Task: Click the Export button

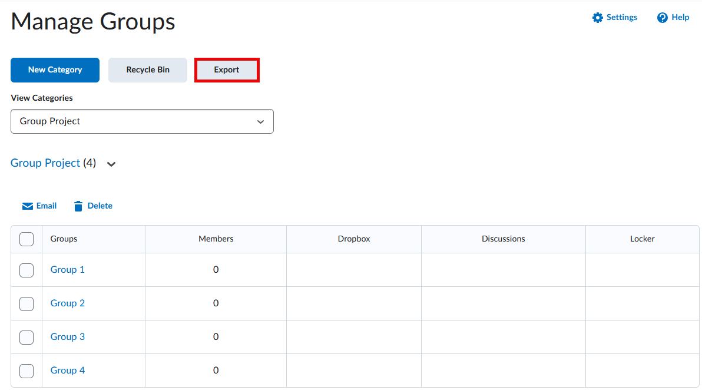Action: point(227,70)
